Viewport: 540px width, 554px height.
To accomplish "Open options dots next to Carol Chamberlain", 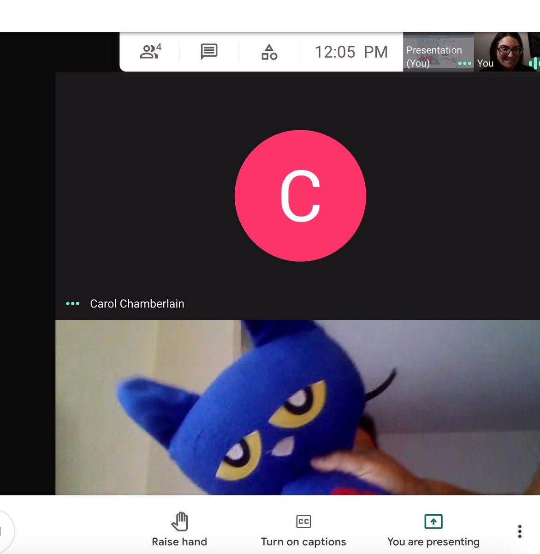I will pos(73,304).
